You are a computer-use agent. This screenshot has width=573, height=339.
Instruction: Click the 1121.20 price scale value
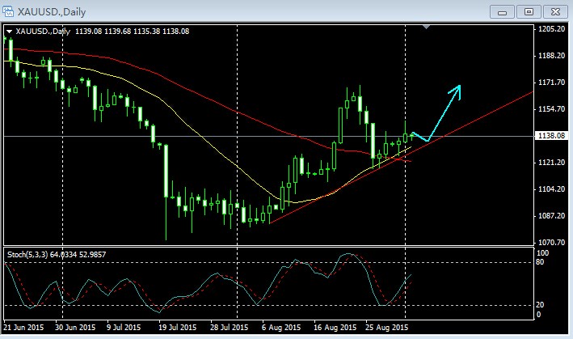point(551,163)
